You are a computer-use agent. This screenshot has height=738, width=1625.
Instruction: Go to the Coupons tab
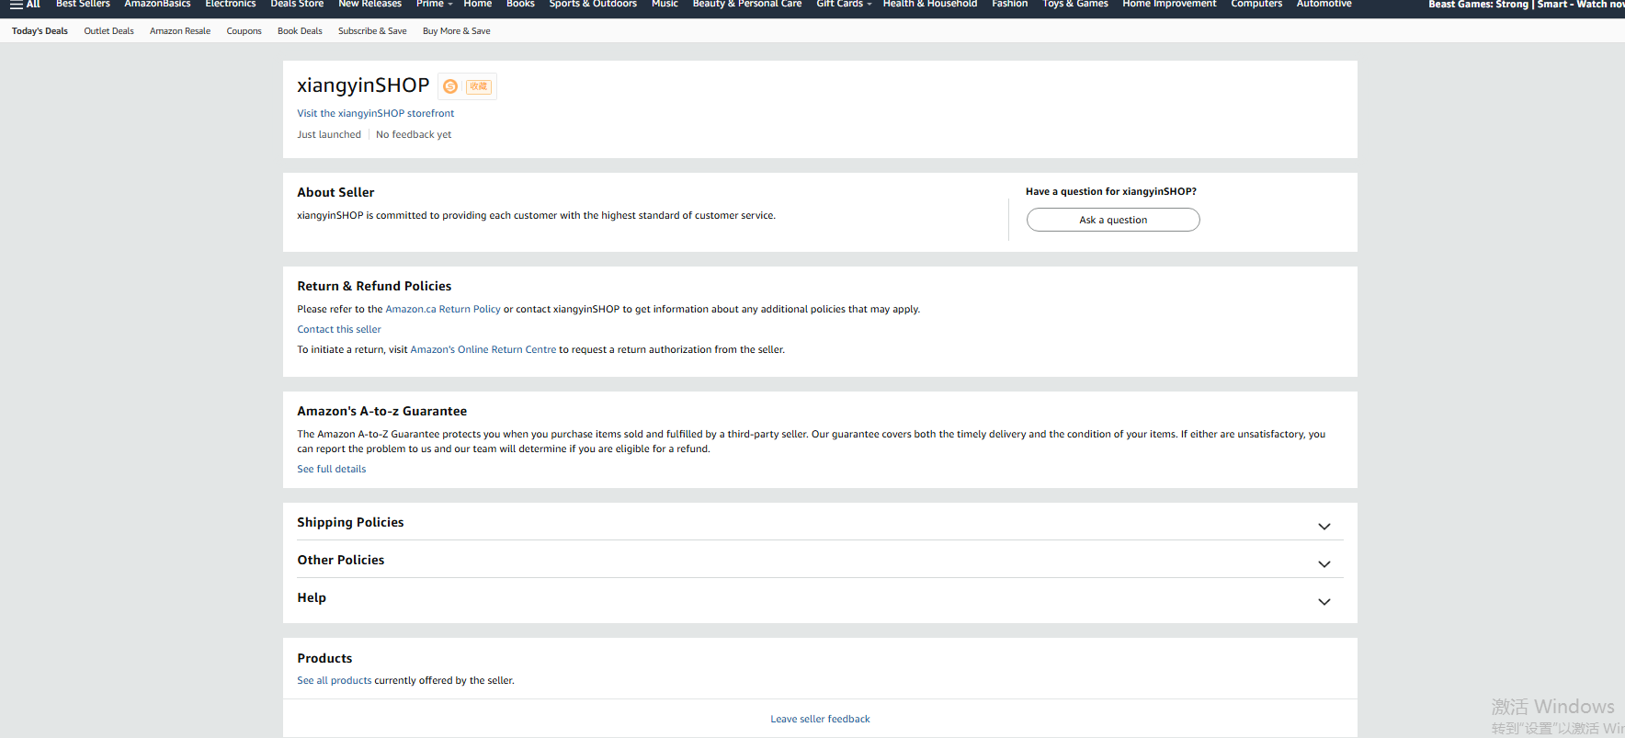tap(244, 31)
